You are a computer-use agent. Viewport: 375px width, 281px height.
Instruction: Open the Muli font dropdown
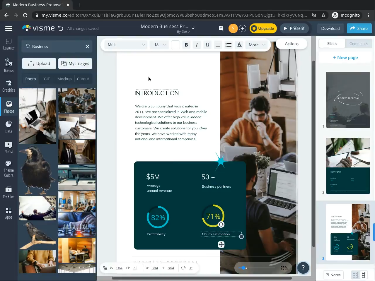coord(126,45)
